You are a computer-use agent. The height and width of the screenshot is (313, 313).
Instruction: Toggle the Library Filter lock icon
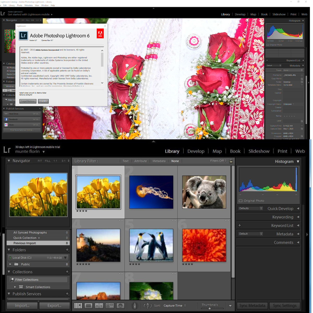pyautogui.click(x=231, y=161)
